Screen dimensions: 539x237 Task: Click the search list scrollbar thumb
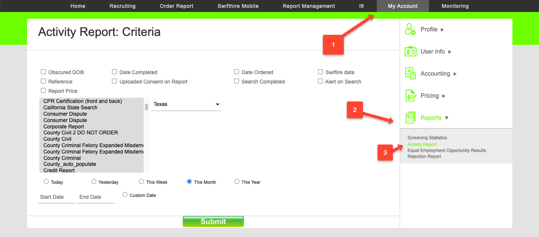(x=146, y=107)
